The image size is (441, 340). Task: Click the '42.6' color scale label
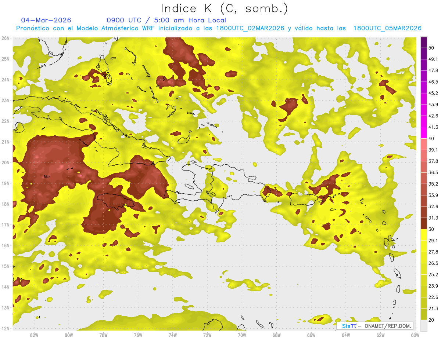(x=433, y=116)
